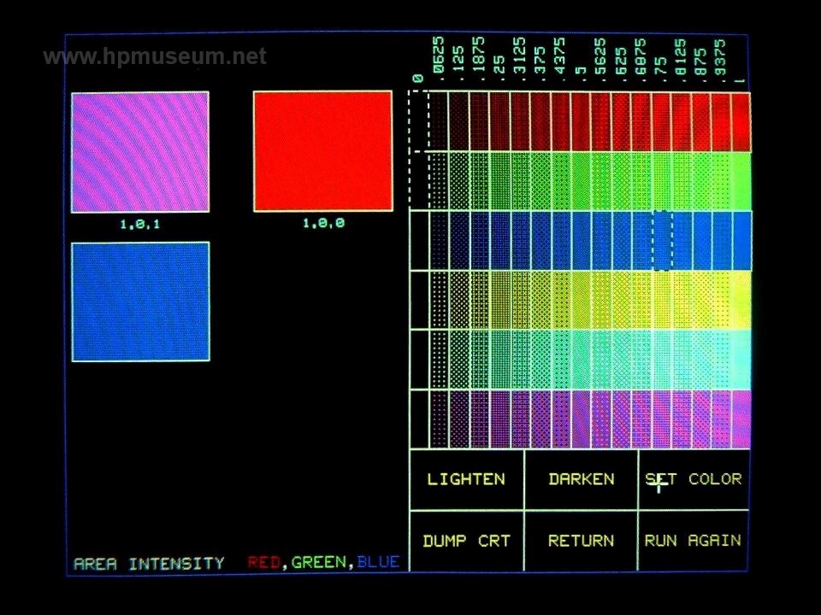Pick the yellow row swatch at intensity .25
821x615 pixels.
(500, 300)
